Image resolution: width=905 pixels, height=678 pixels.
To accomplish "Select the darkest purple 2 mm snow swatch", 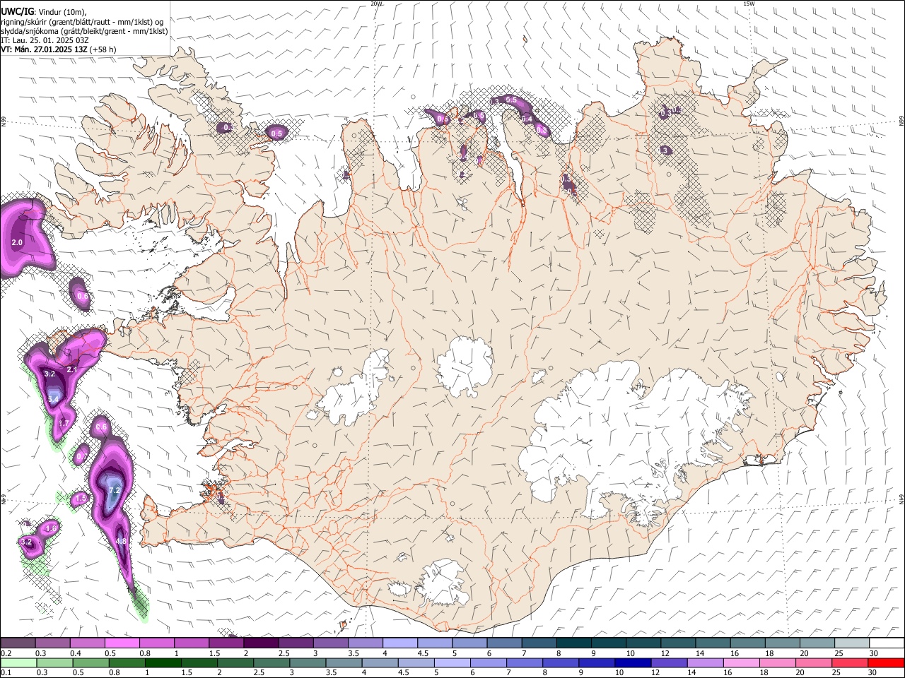I will point(261,643).
